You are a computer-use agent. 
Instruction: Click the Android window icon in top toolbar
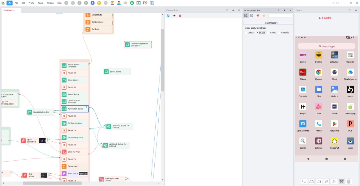pos(138,3)
